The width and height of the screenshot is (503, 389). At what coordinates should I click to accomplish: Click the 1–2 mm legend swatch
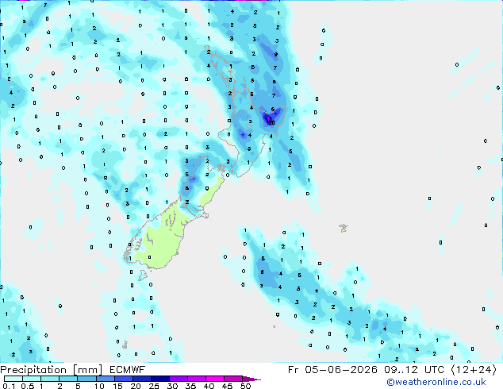50,379
